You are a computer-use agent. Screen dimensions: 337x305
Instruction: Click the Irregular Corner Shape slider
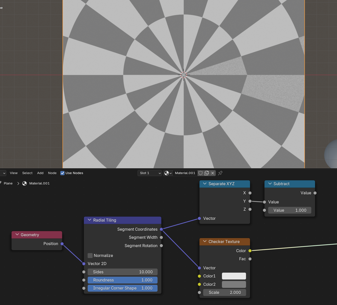123,288
